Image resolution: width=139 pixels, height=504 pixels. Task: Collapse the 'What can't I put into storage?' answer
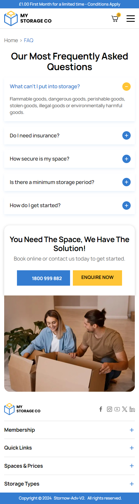coord(126,87)
